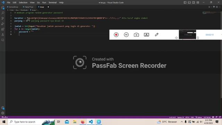This screenshot has width=222, height=125.
Task: Open the Help menu
Action: click(x=61, y=2)
